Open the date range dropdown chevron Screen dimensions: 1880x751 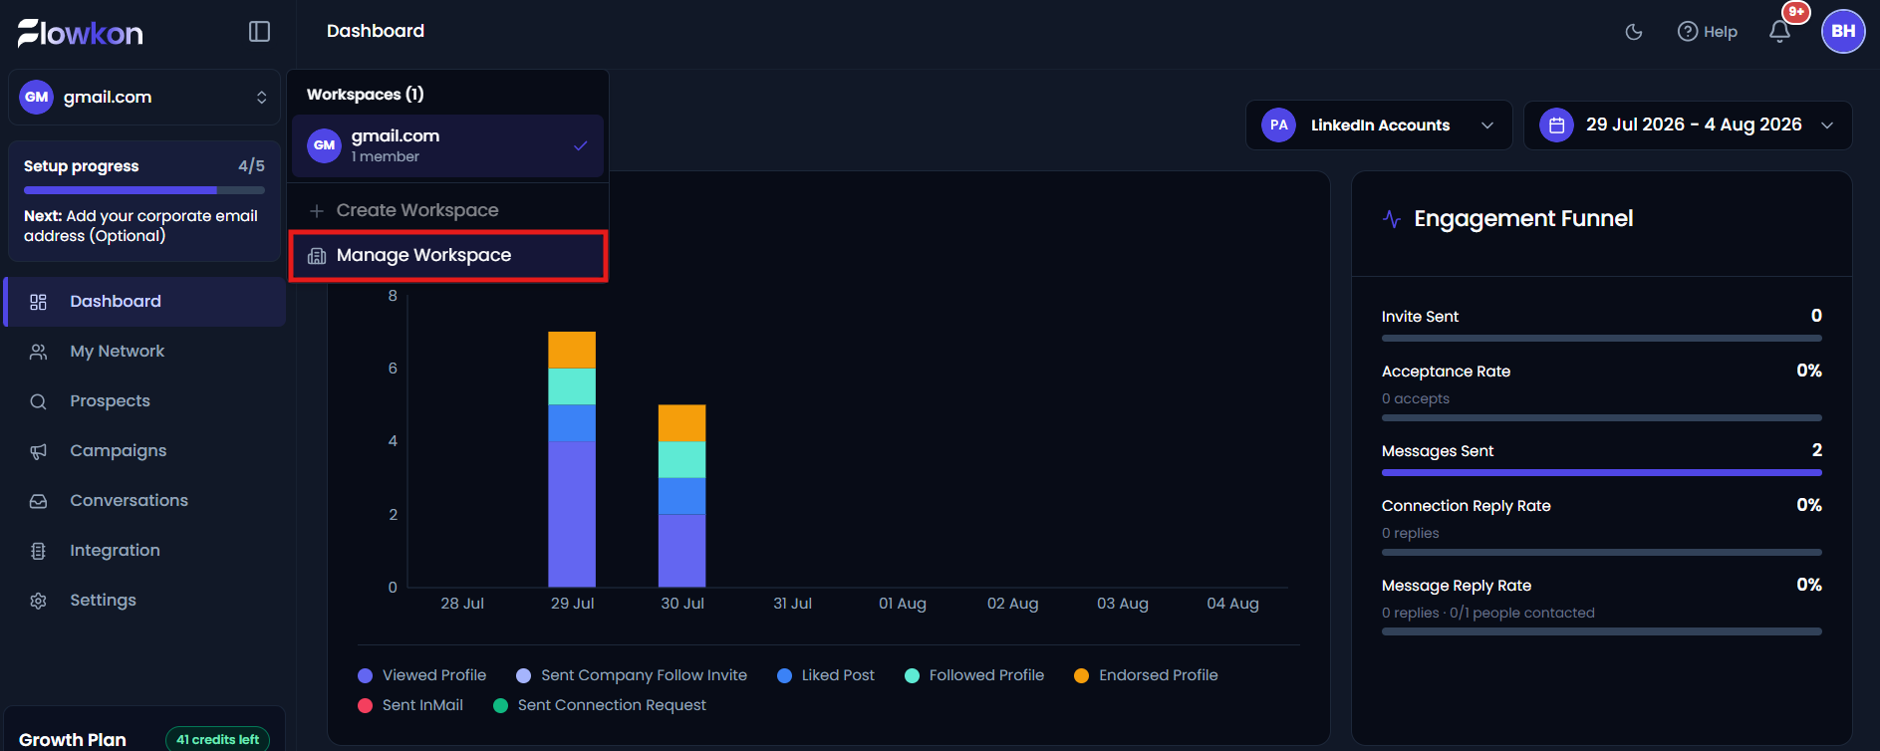pos(1827,125)
